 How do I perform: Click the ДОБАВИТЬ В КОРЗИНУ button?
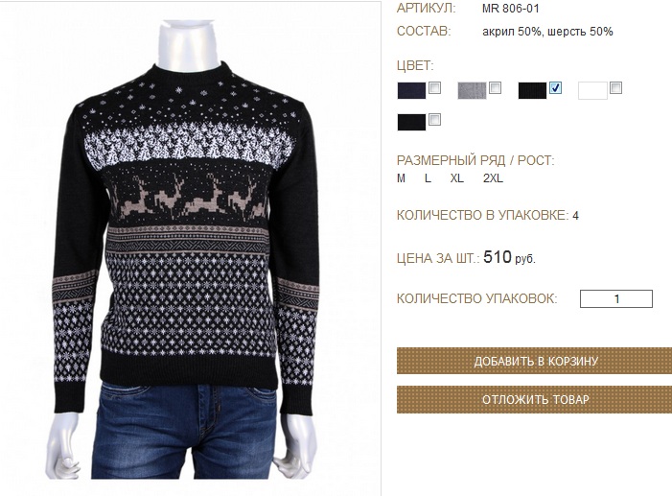534,361
